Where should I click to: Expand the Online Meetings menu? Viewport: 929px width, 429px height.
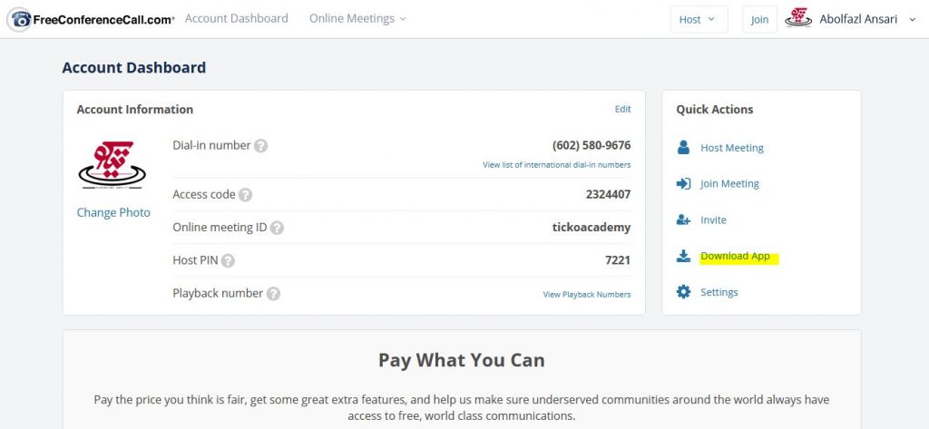[357, 18]
